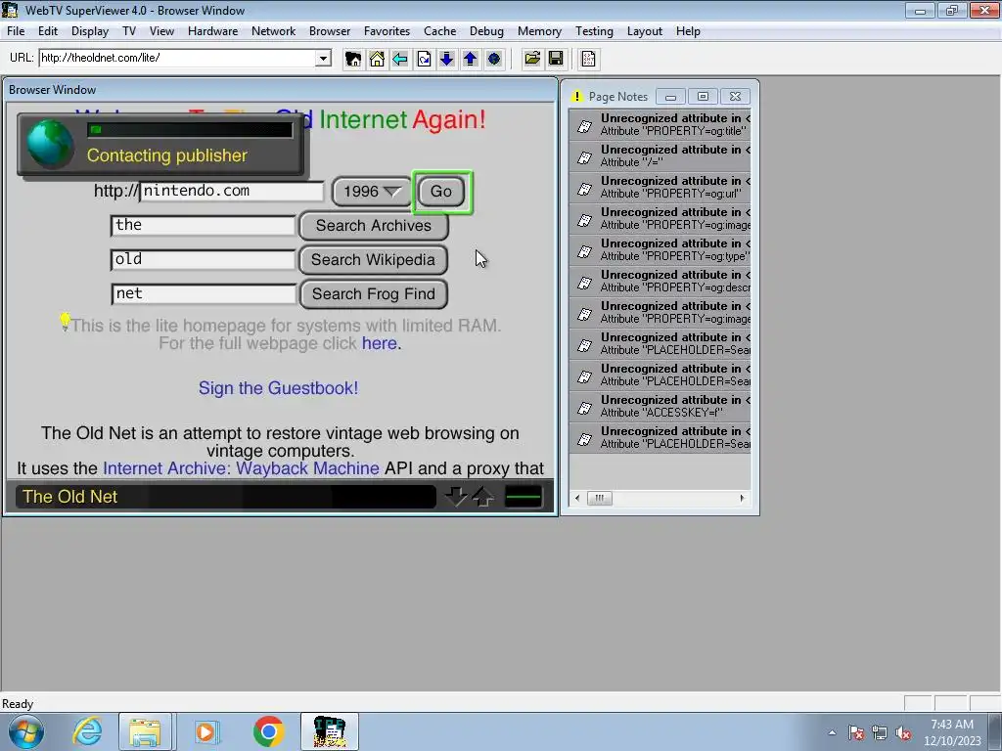Image resolution: width=1002 pixels, height=751 pixels.
Task: Click the blue up arrow toolbar icon
Action: (x=471, y=60)
